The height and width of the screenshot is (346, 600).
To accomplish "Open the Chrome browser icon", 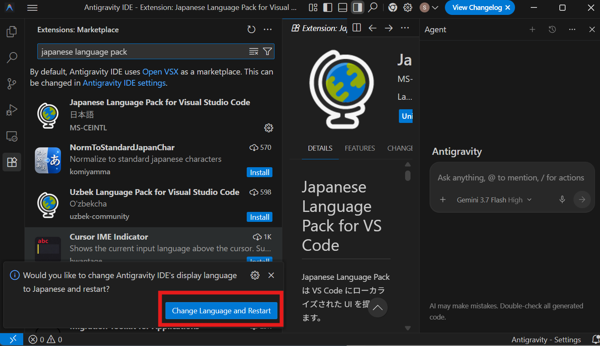I will tap(393, 7).
